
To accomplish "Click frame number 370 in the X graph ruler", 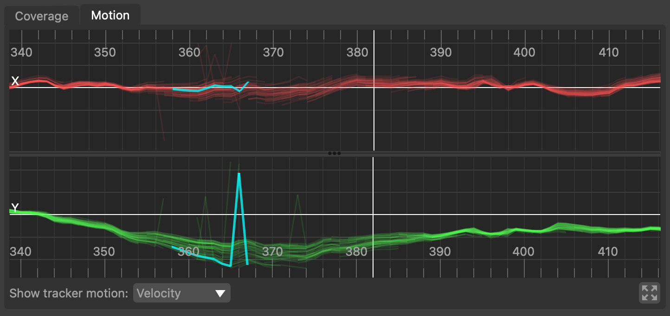I will coord(273,53).
